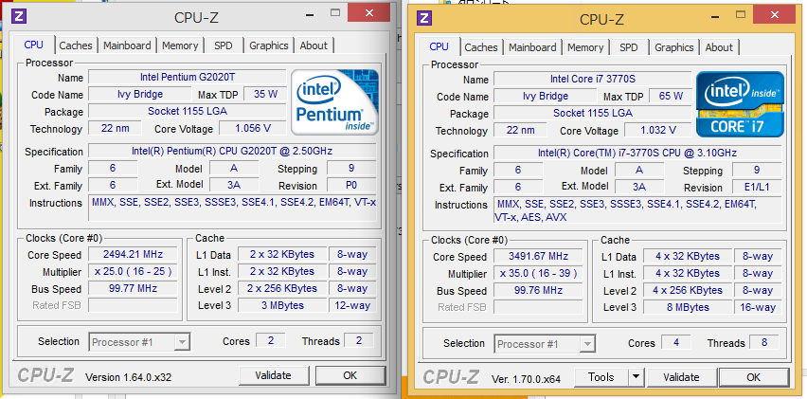The height and width of the screenshot is (399, 807).
Task: Click the Intel Pentium inside logo
Action: 335,102
